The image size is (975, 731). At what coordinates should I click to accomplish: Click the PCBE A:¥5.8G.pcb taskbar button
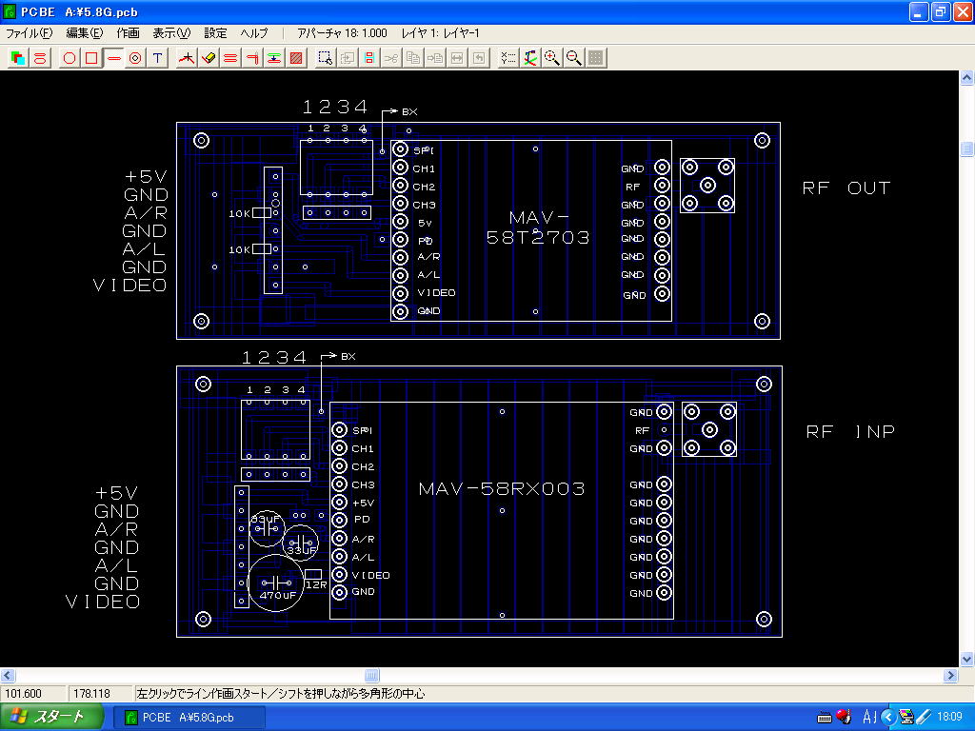pos(189,718)
